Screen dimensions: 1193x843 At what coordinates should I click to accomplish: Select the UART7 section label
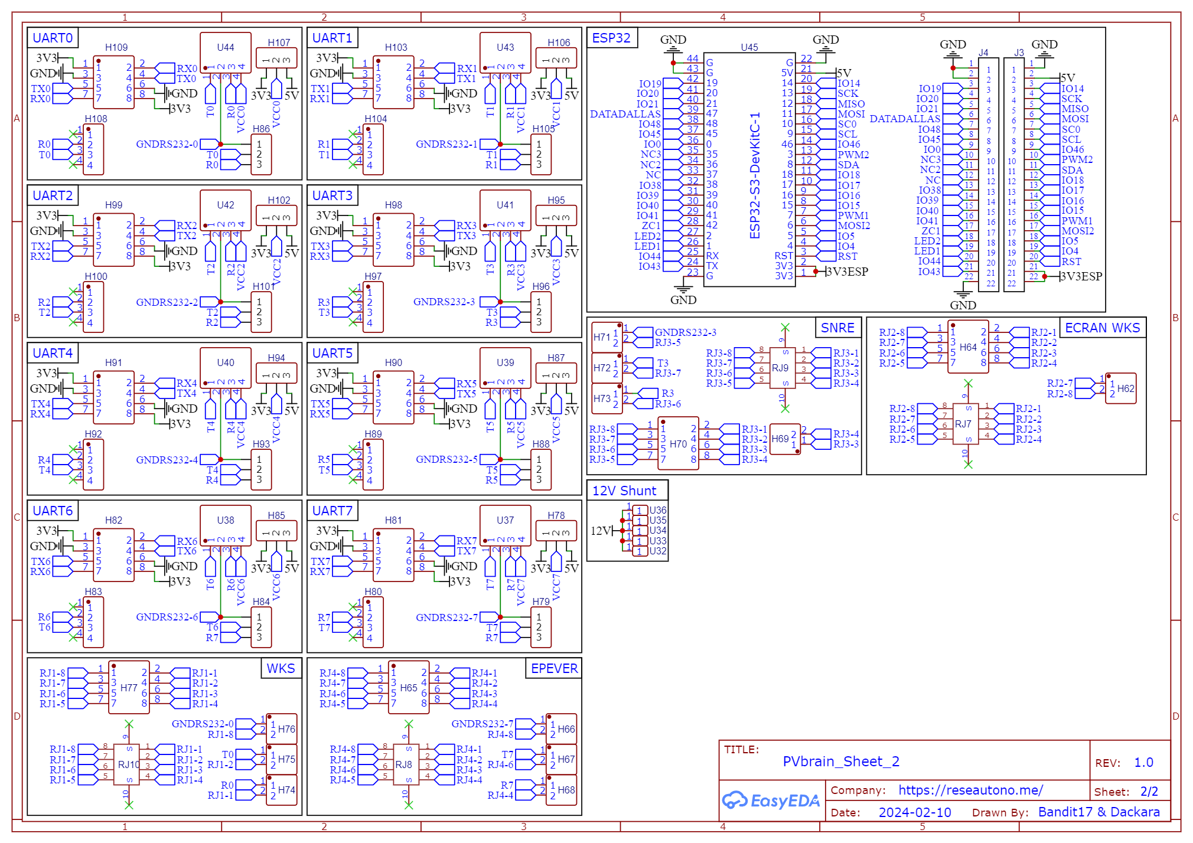pyautogui.click(x=333, y=511)
